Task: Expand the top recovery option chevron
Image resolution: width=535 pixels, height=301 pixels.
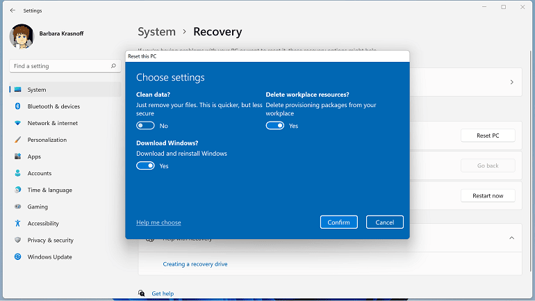Action: click(512, 82)
